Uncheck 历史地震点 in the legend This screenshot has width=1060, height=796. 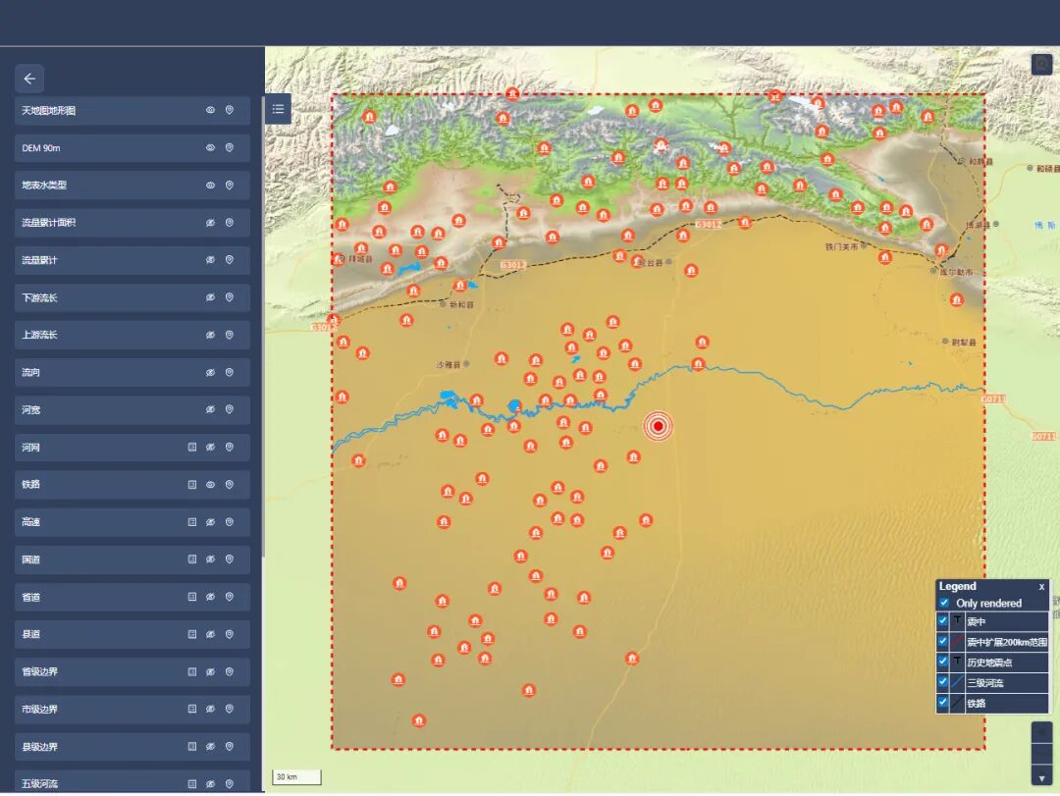tap(943, 663)
